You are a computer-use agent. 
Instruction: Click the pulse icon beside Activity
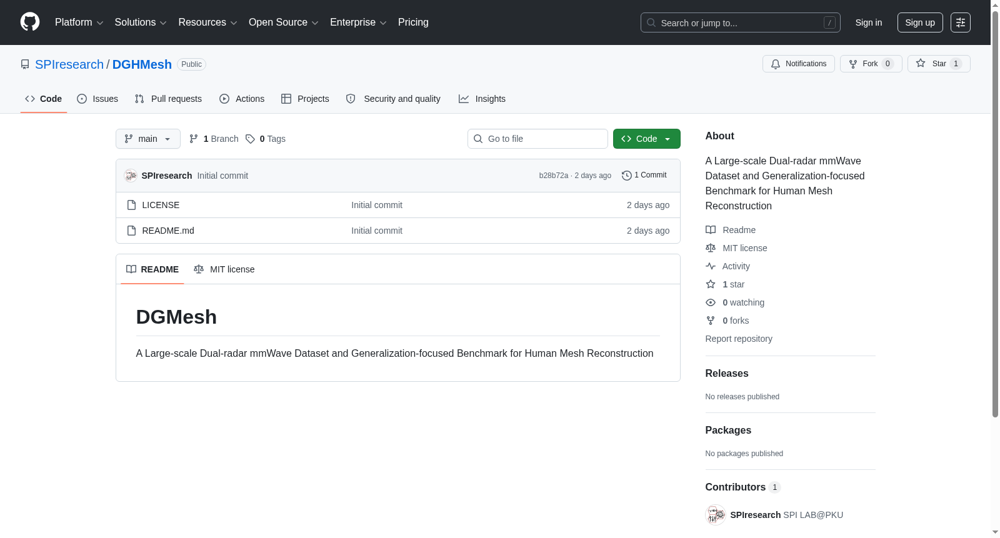pos(711,266)
